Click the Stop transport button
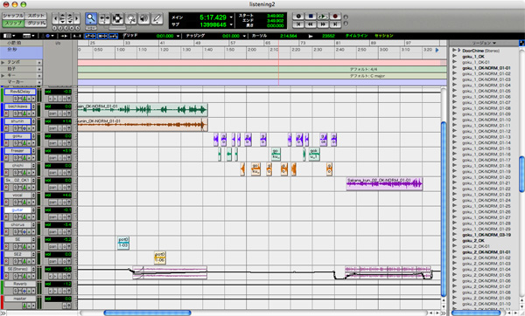The height and width of the screenshot is (316, 525). click(311, 17)
